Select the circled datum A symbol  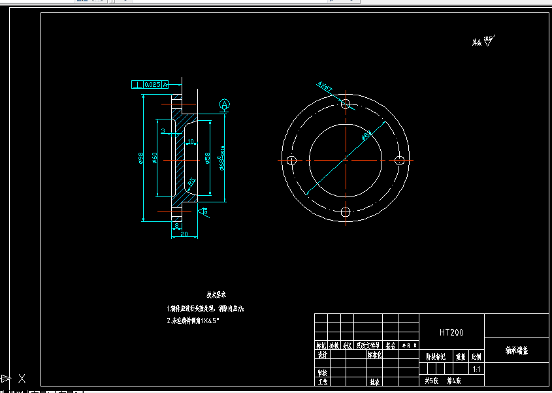tap(224, 104)
